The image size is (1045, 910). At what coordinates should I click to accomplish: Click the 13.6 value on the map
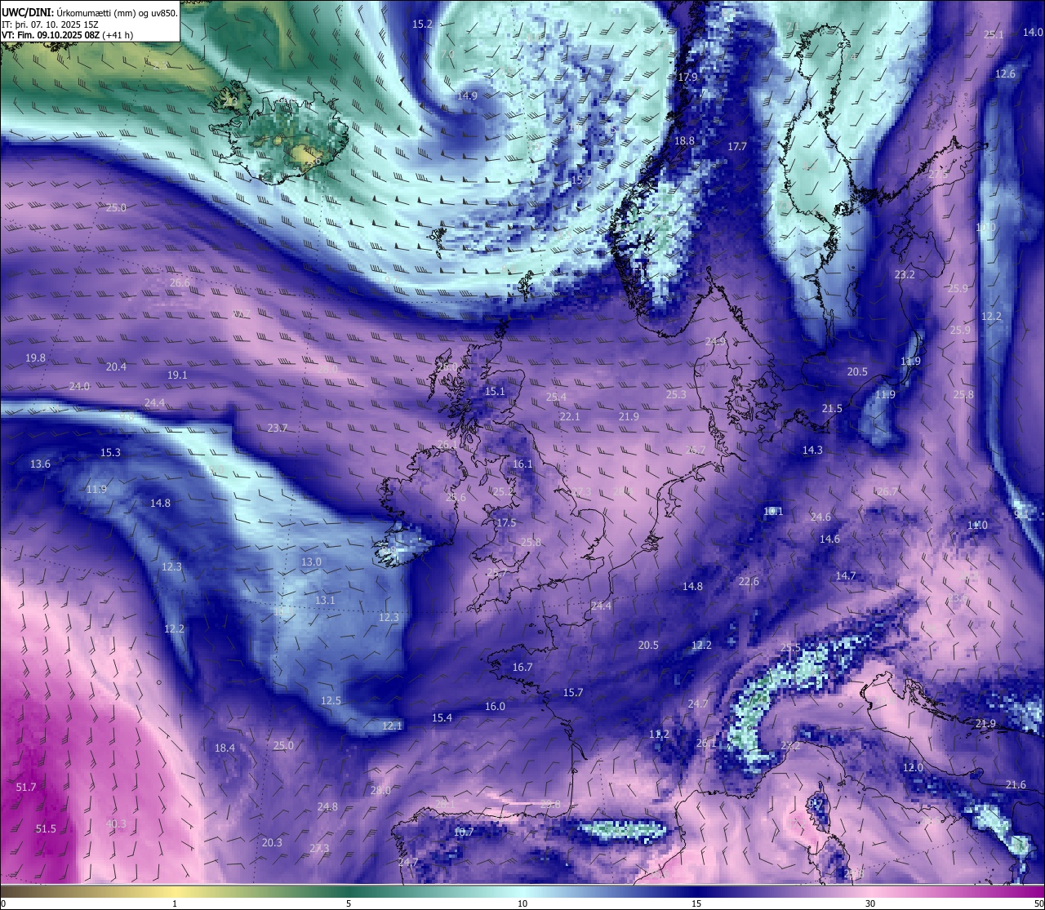coord(40,464)
